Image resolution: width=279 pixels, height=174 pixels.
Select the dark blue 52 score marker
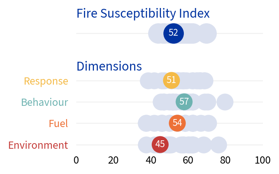[173, 33]
